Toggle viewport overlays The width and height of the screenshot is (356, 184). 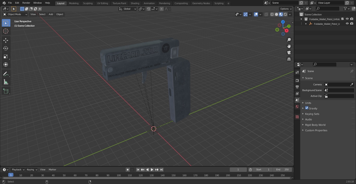pyautogui.click(x=256, y=14)
